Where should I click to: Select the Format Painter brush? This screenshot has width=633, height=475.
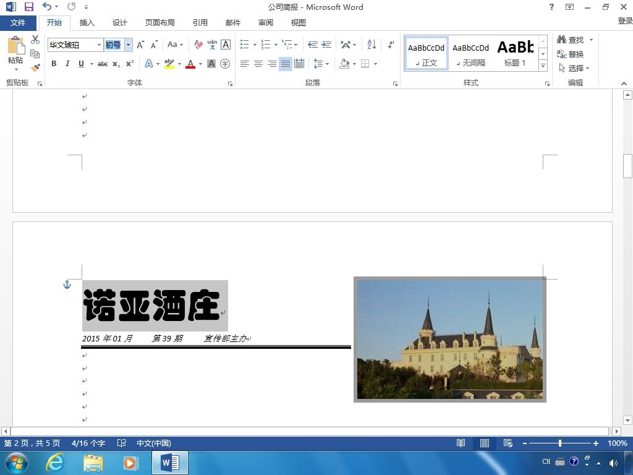35,68
